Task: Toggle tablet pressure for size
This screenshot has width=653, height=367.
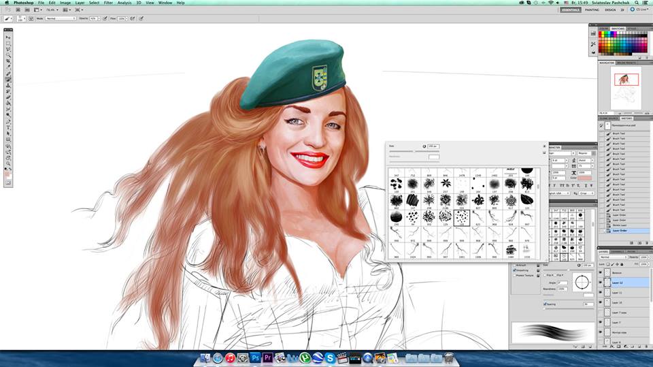Action: (x=141, y=19)
